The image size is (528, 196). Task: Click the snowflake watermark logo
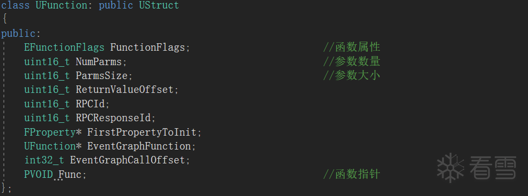click(x=450, y=168)
